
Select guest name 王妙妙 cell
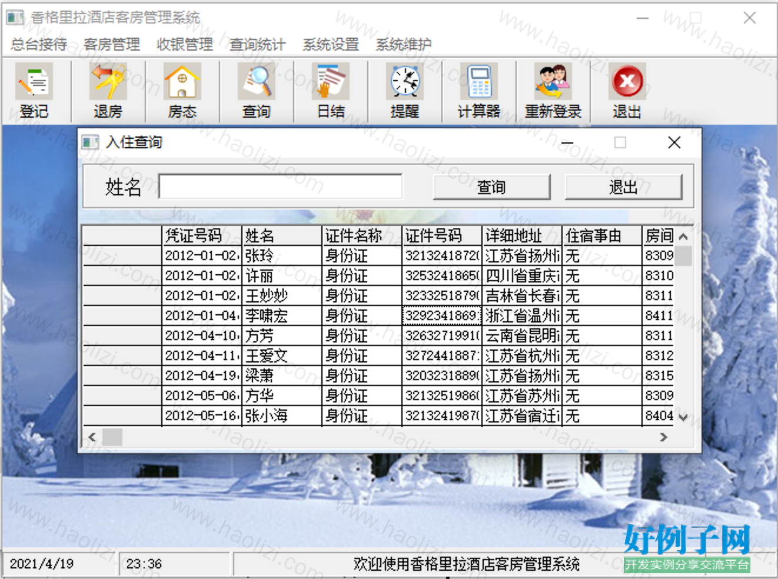click(x=282, y=296)
